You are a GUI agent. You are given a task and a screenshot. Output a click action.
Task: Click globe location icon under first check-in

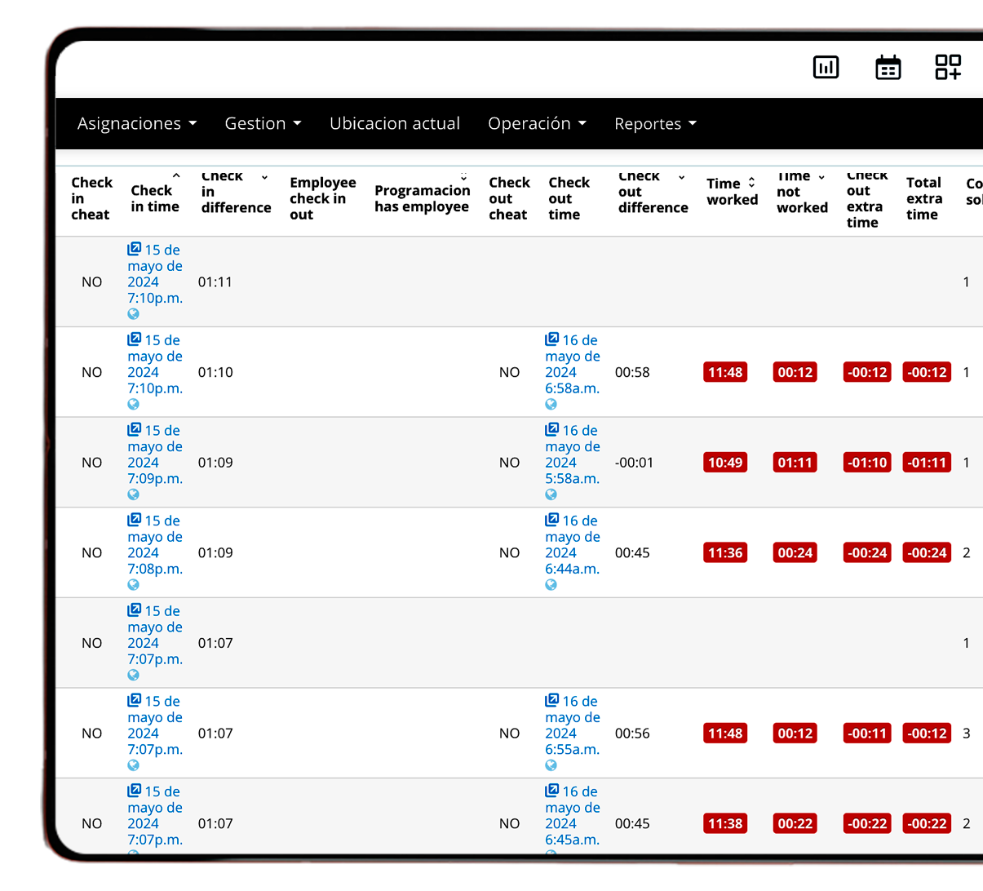pos(133,314)
